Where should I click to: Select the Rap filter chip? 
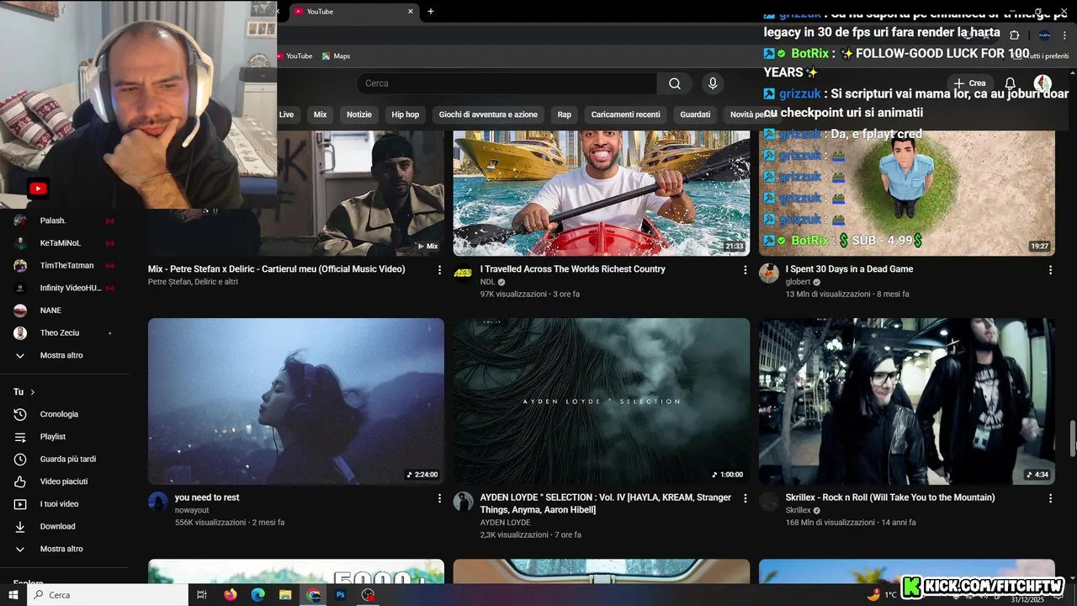[564, 114]
